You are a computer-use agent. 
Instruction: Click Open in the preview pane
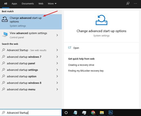76,48
